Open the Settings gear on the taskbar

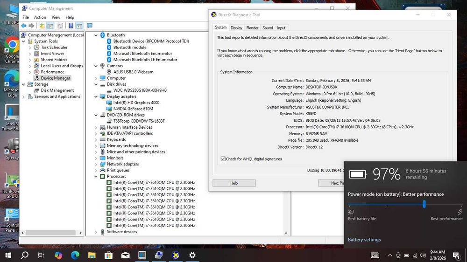click(x=192, y=255)
